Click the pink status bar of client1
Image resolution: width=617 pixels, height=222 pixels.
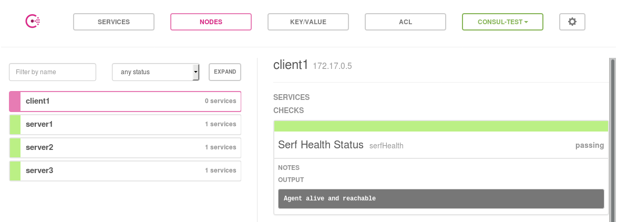coord(15,101)
